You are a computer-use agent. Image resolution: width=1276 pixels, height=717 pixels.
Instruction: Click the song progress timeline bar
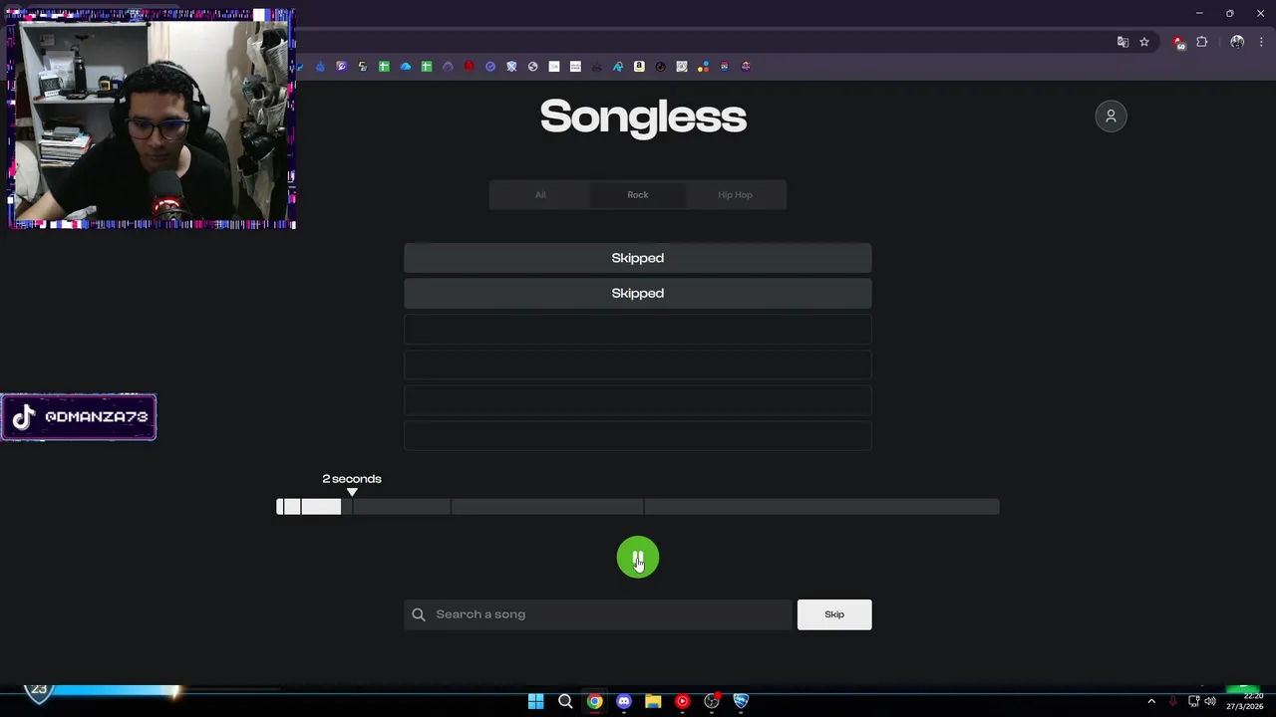(x=638, y=507)
